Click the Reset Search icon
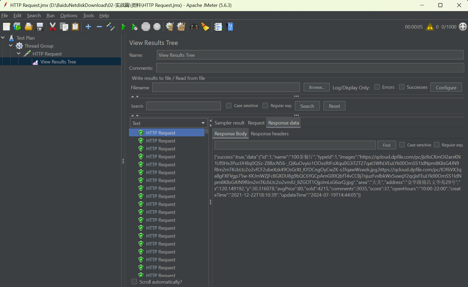Image resolution: width=468 pixels, height=287 pixels. [205, 27]
